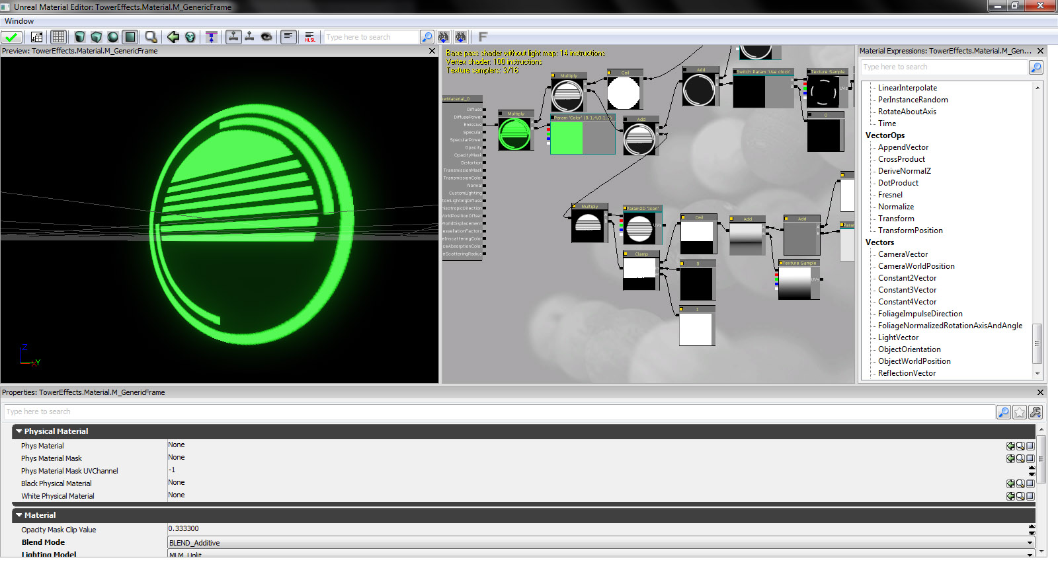Close the Preview panel
The image size is (1058, 568).
(432, 51)
